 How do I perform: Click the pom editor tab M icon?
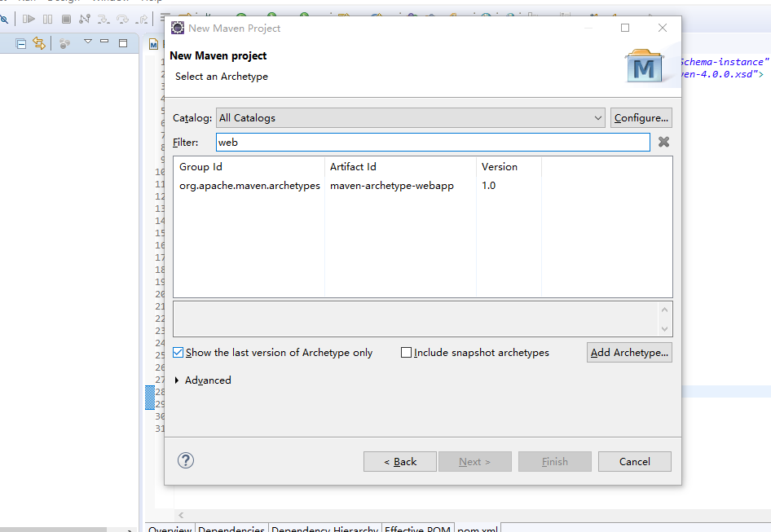[x=153, y=44]
